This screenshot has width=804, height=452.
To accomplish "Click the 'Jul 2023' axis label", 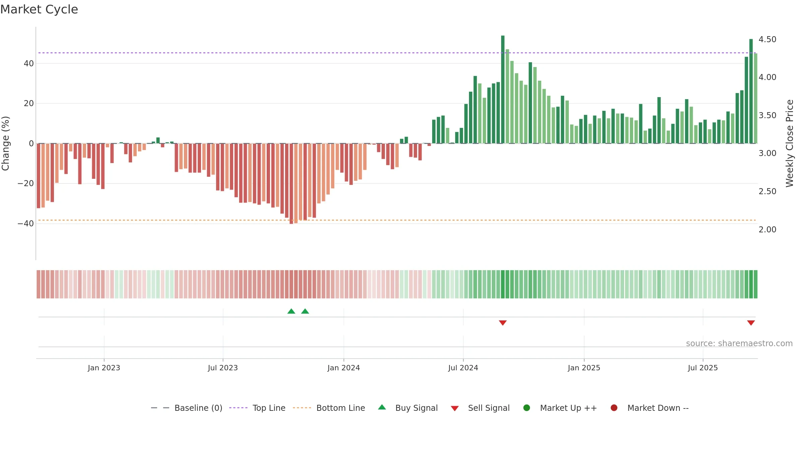I will point(223,368).
